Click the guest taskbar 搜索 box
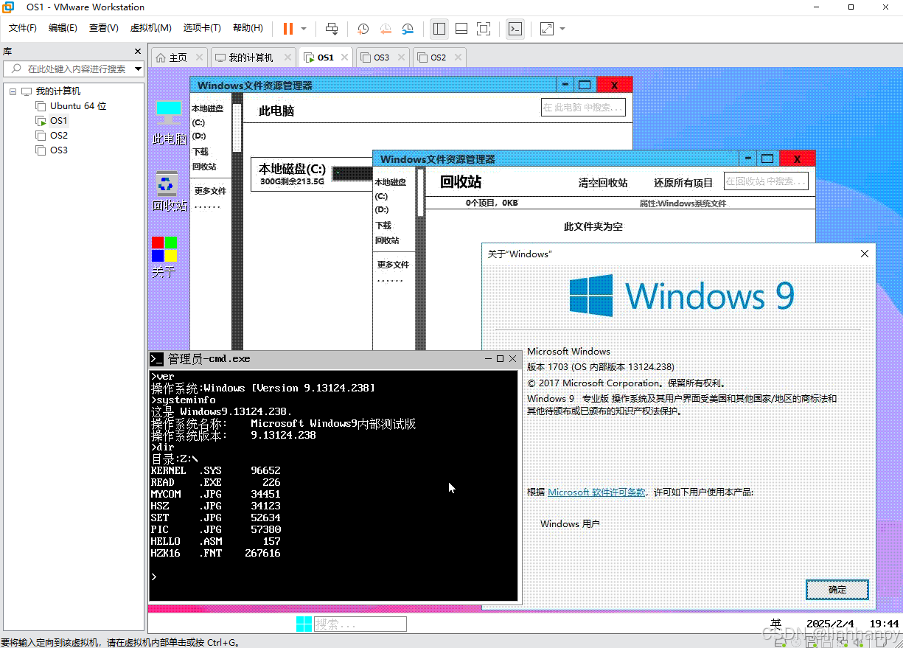The width and height of the screenshot is (903, 648). 360,624
